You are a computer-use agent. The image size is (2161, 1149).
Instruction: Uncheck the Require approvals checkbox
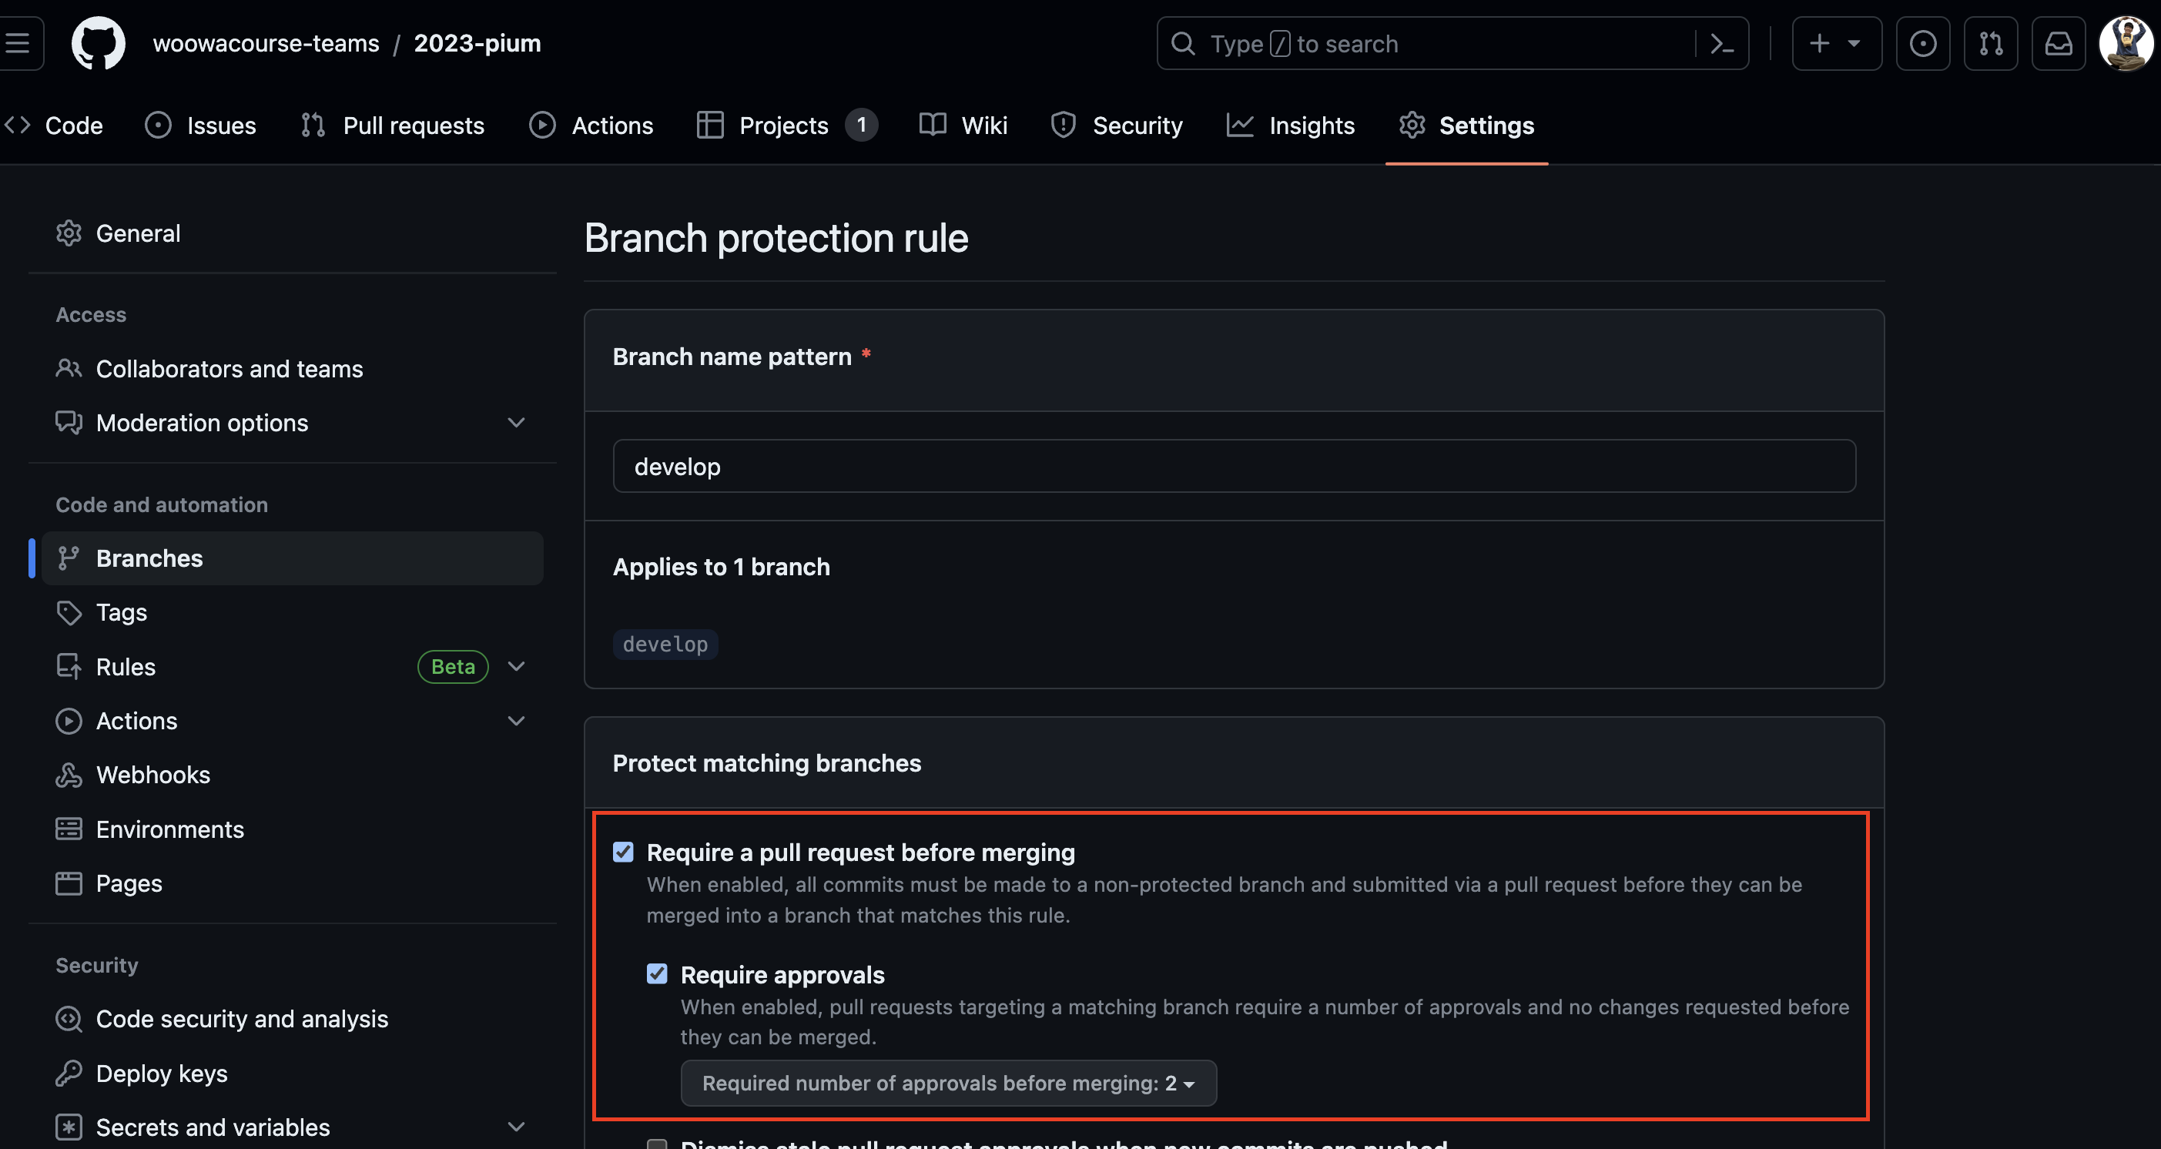tap(657, 973)
